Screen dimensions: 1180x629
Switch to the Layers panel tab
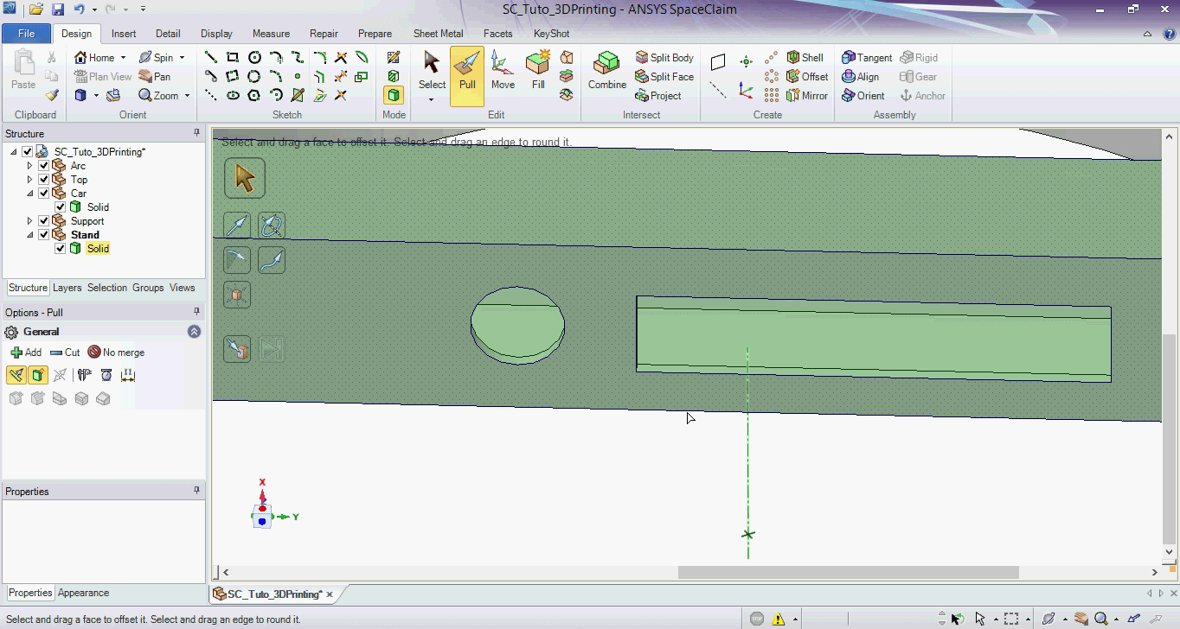67,288
